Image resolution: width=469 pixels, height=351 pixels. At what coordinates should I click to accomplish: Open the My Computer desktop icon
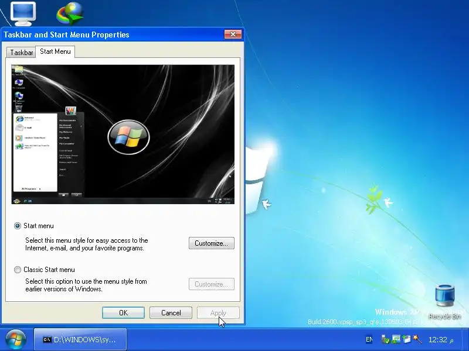(23, 13)
